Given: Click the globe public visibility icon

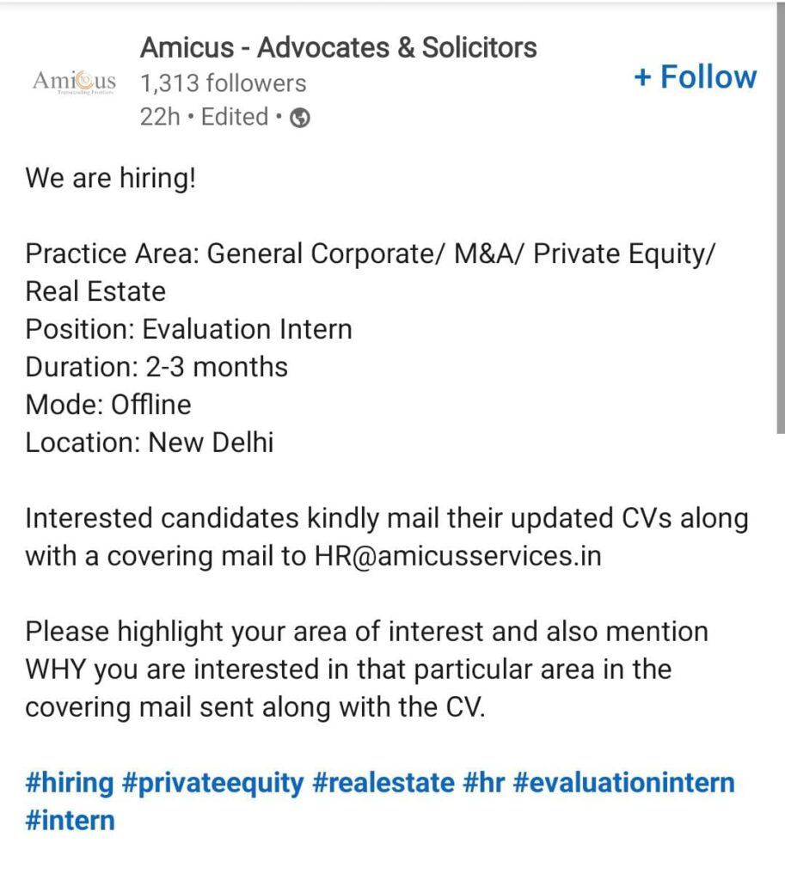Looking at the screenshot, I should [300, 118].
